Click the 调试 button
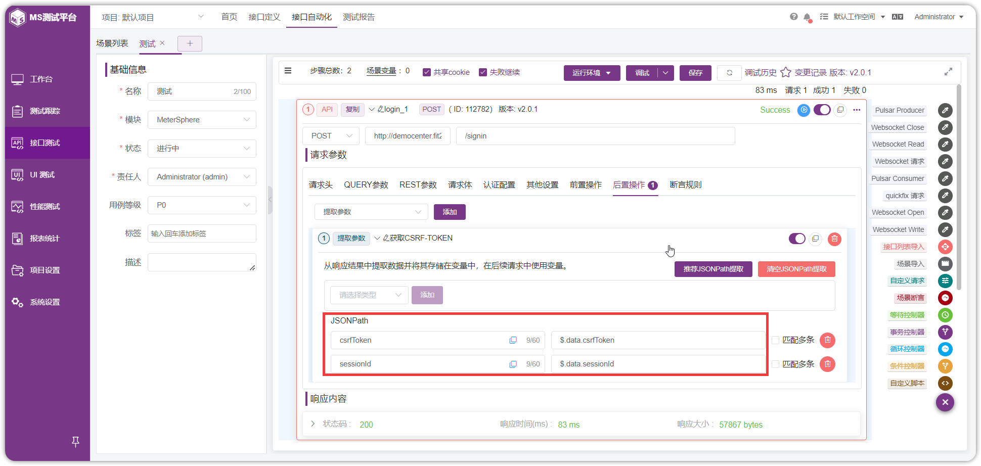This screenshot has height=466, width=981. pyautogui.click(x=642, y=73)
